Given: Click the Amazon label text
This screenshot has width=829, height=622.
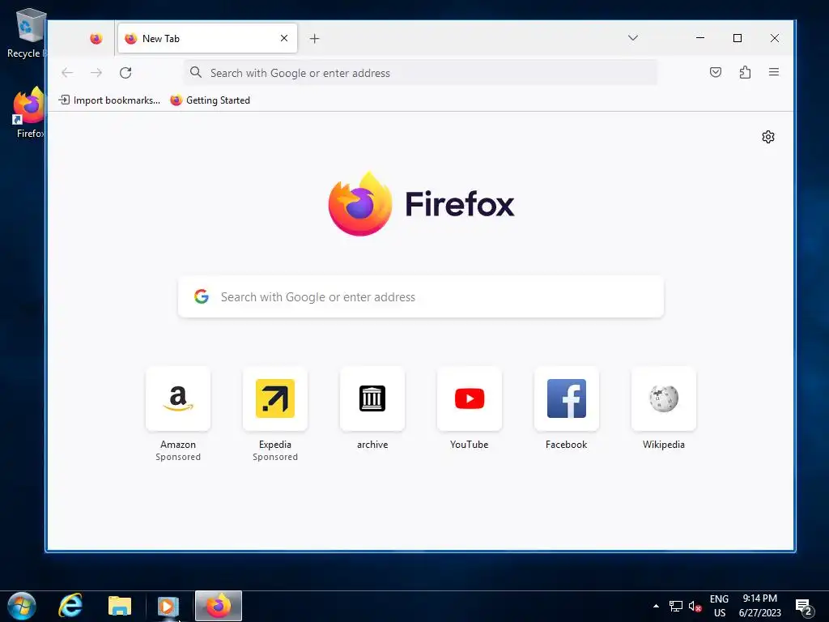Looking at the screenshot, I should coord(178,445).
